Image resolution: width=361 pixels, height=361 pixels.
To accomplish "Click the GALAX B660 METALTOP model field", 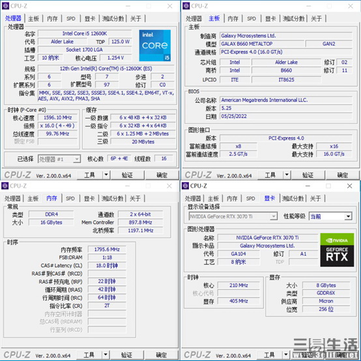I will pos(262,44).
